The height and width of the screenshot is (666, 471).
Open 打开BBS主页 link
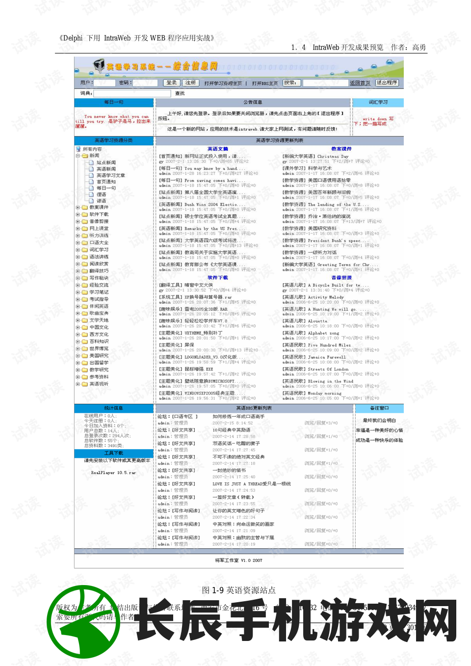click(265, 83)
